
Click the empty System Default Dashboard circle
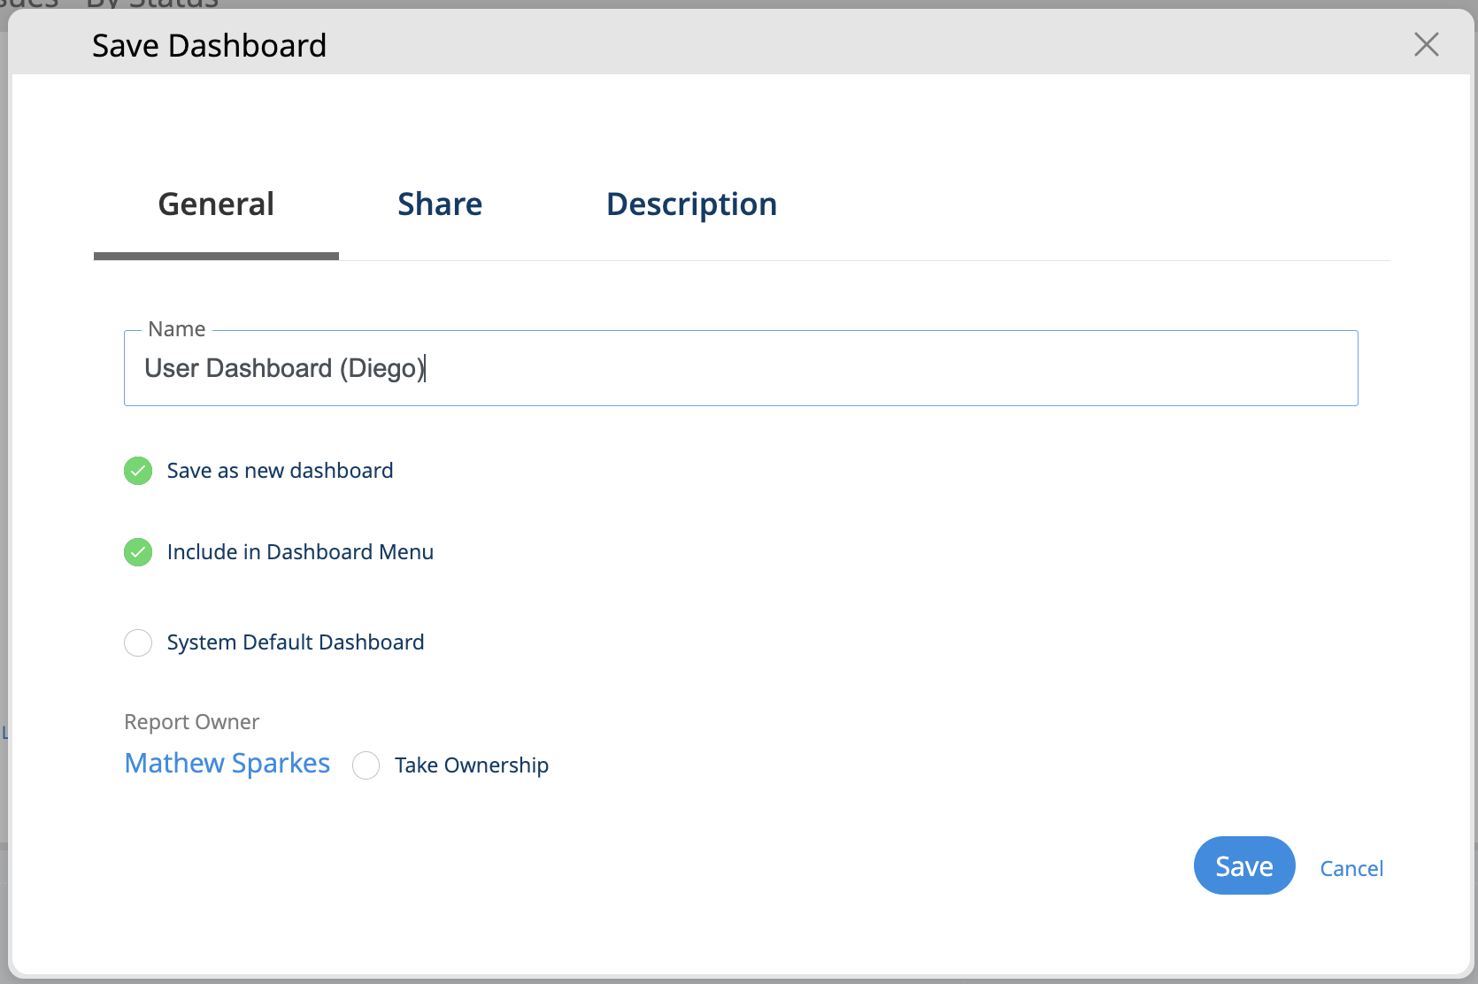click(x=138, y=642)
